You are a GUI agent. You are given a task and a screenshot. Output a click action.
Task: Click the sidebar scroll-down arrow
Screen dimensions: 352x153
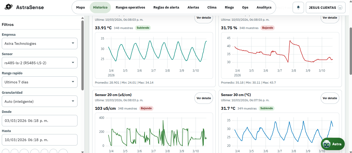click(82, 152)
